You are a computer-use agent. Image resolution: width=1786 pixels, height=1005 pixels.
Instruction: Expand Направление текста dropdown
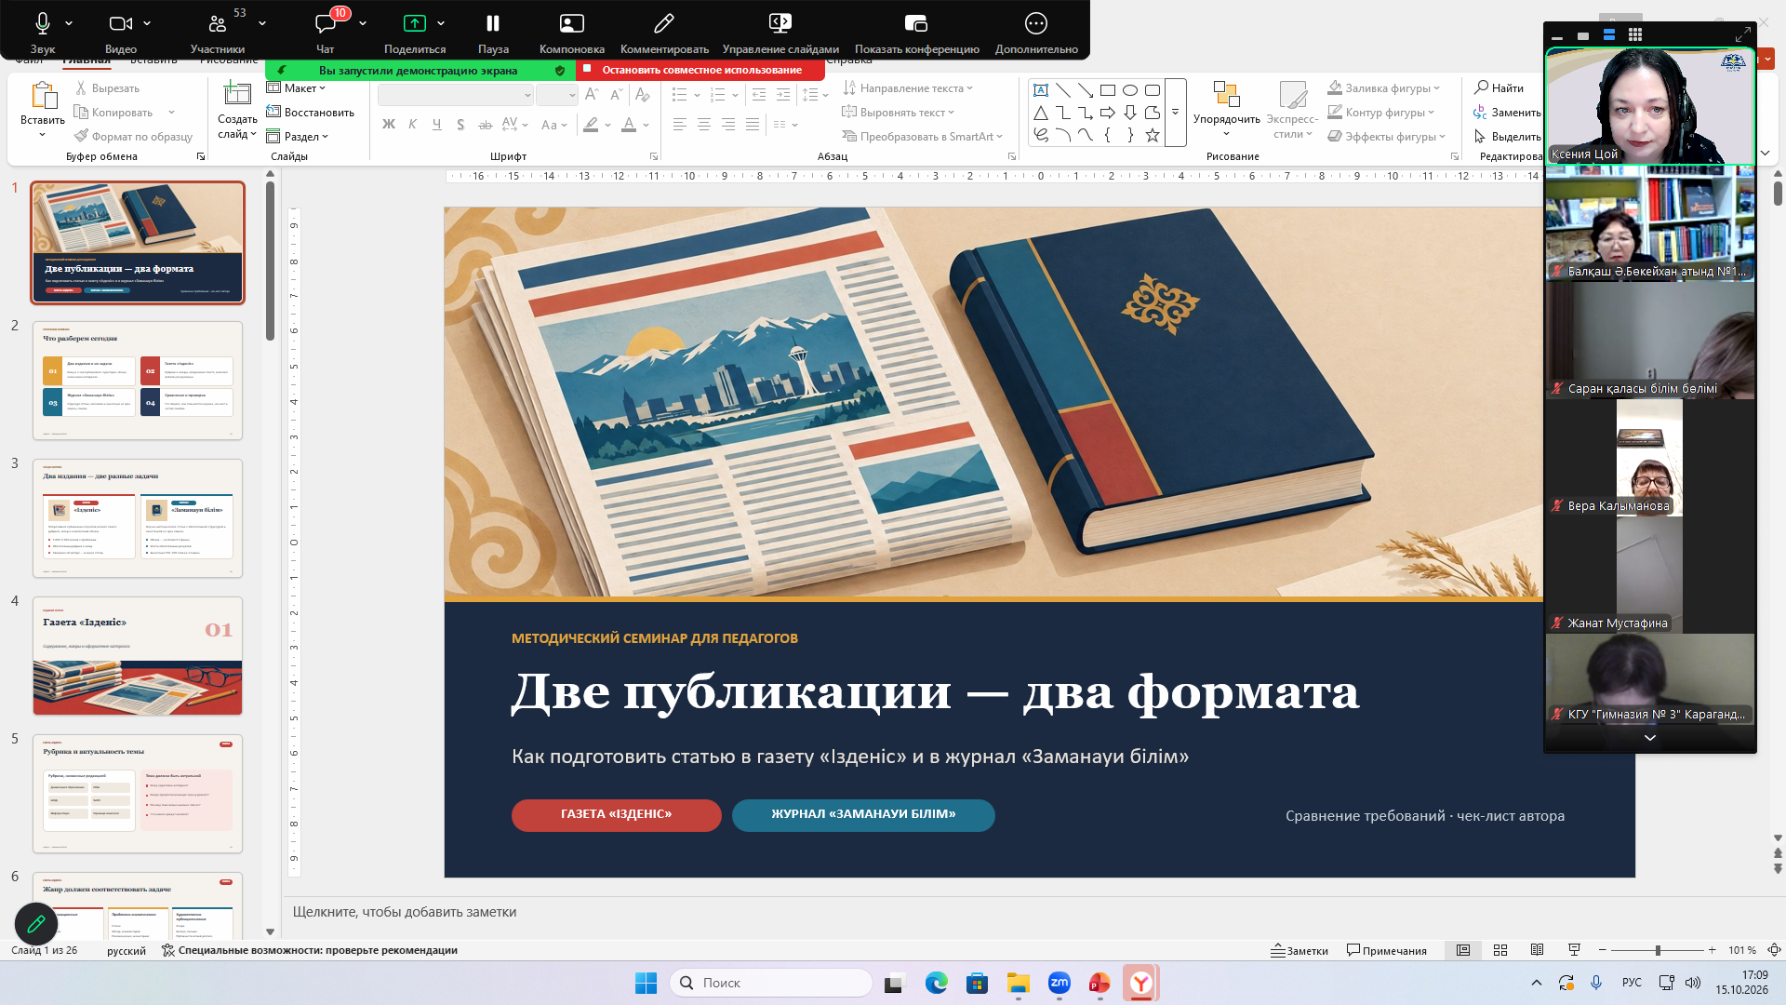[908, 88]
